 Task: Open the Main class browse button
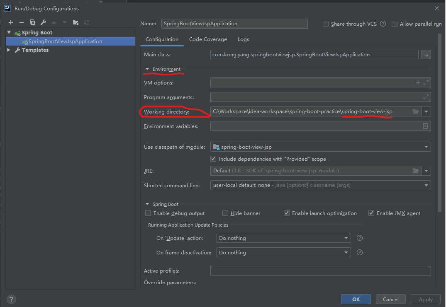tap(426, 55)
